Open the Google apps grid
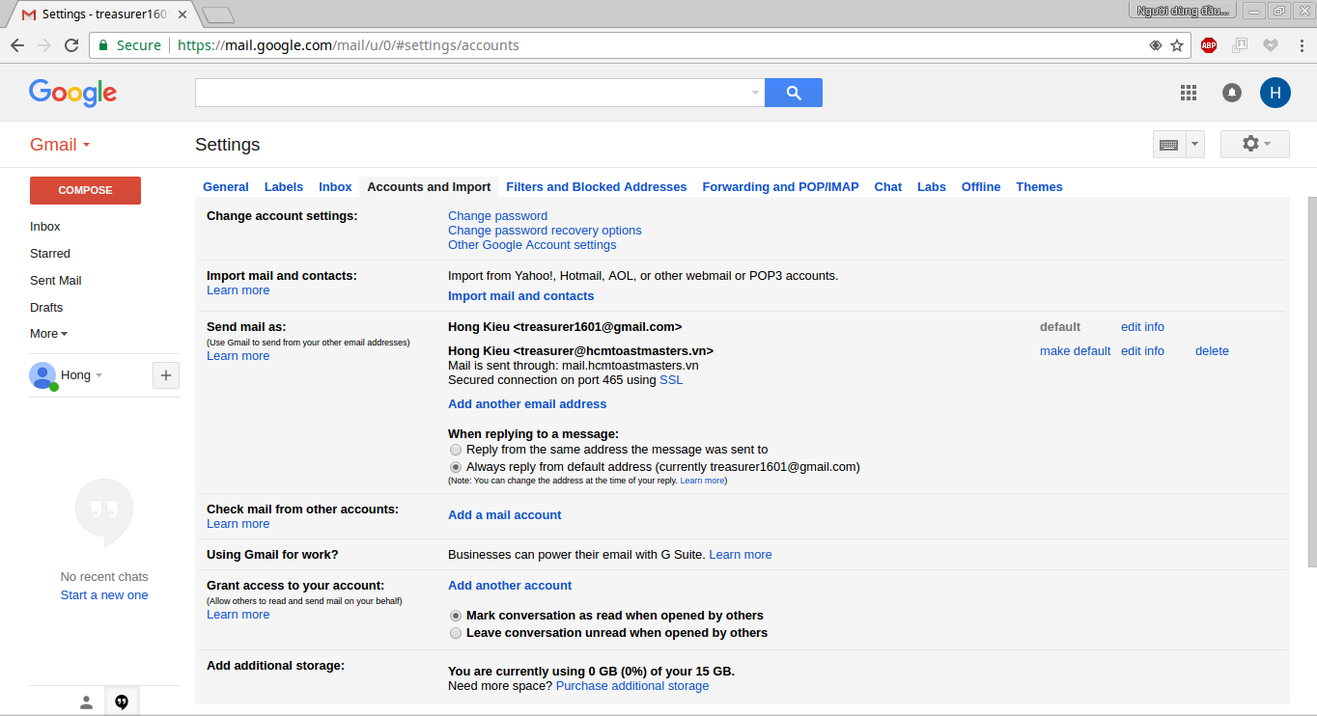1317x716 pixels. 1189,93
